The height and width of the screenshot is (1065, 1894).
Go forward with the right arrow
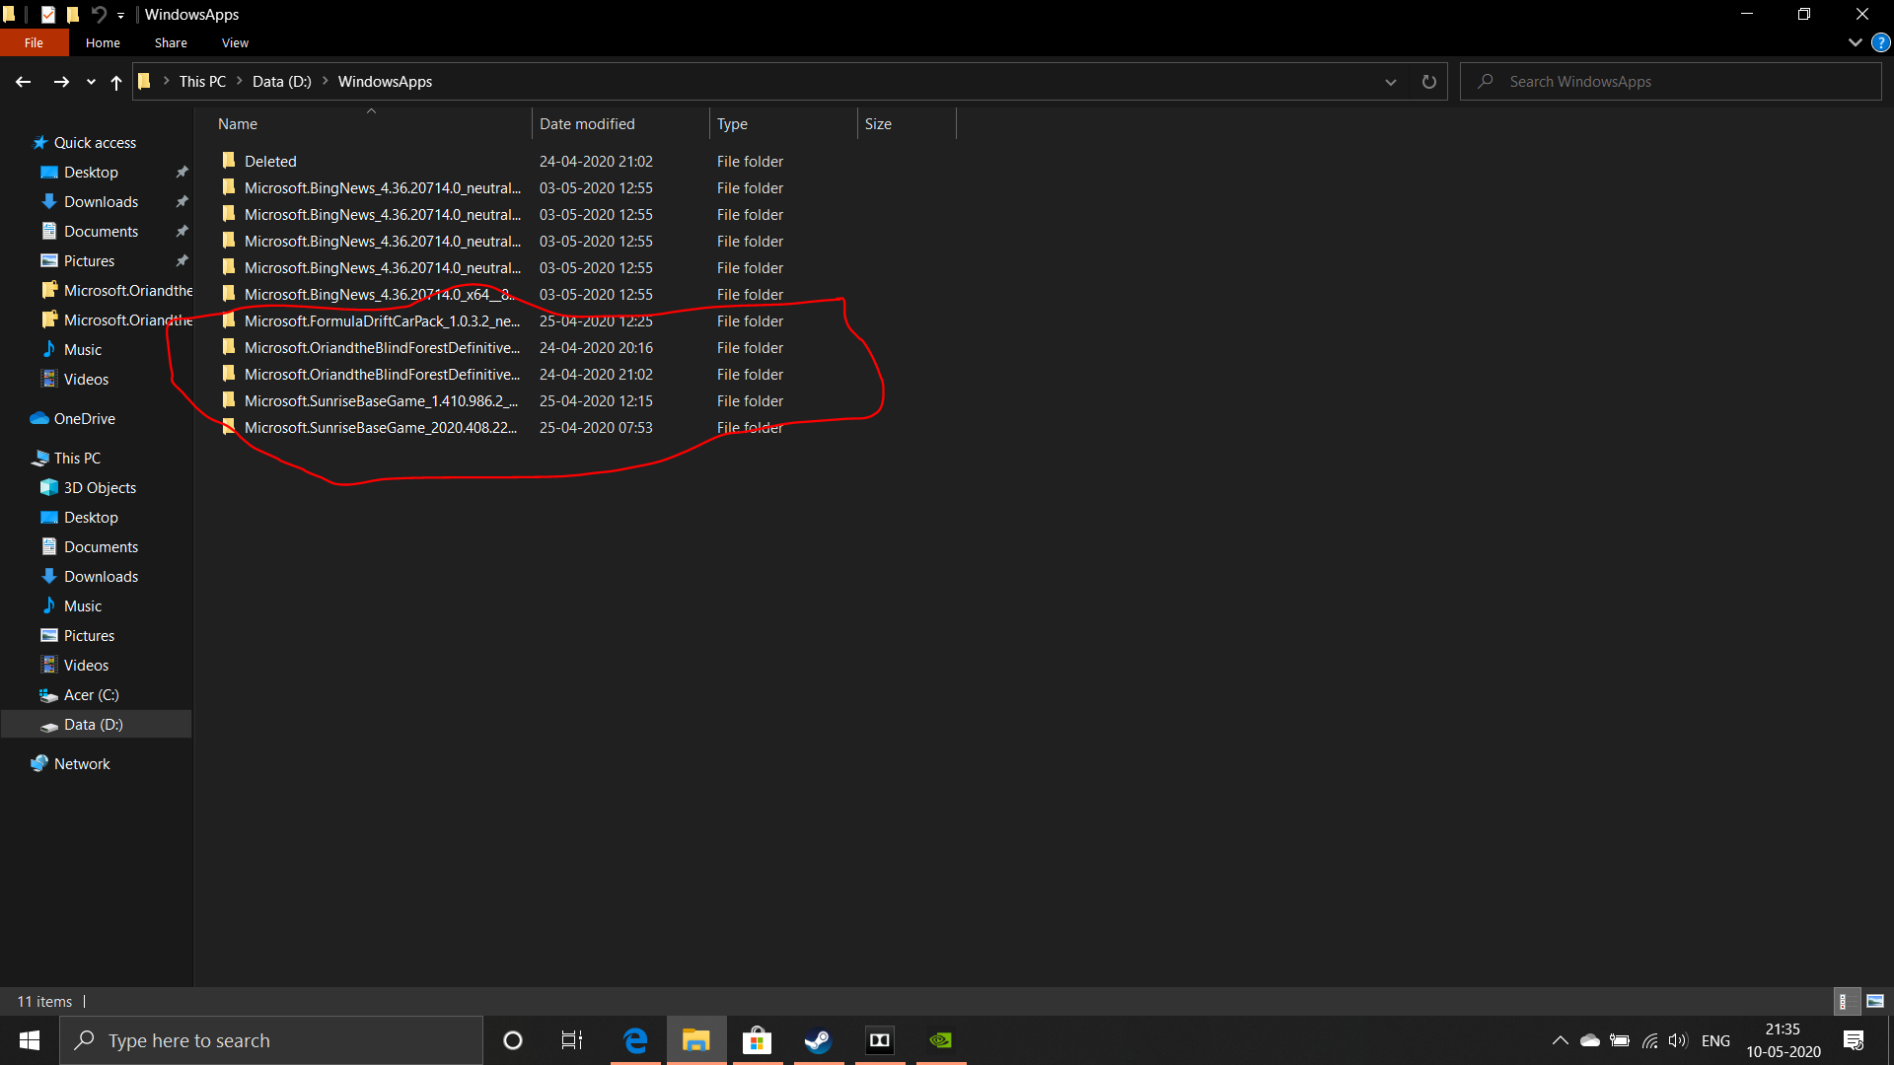click(61, 82)
